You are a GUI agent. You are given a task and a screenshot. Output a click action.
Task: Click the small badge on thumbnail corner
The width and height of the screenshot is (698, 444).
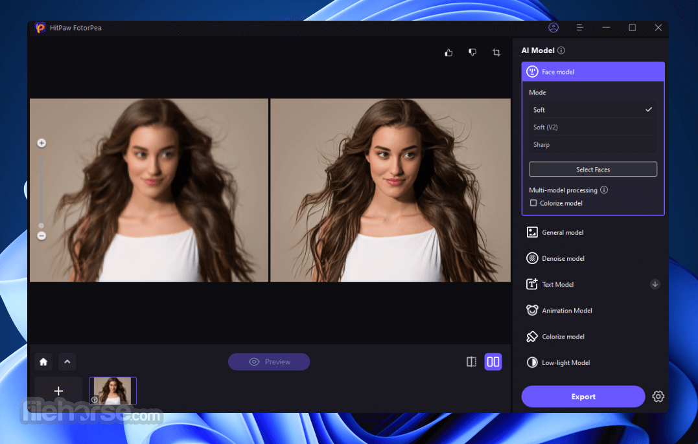95,400
